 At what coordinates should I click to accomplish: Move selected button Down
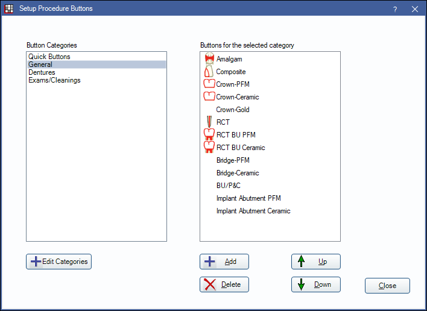pyautogui.click(x=316, y=284)
